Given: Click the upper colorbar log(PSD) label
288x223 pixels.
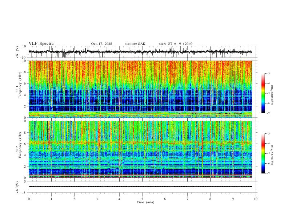Looking at the screenshot, I should (x=272, y=95).
